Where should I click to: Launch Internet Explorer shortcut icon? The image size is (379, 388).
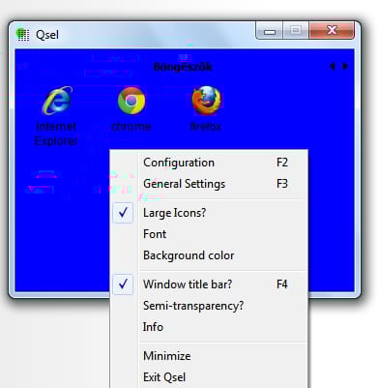(57, 101)
